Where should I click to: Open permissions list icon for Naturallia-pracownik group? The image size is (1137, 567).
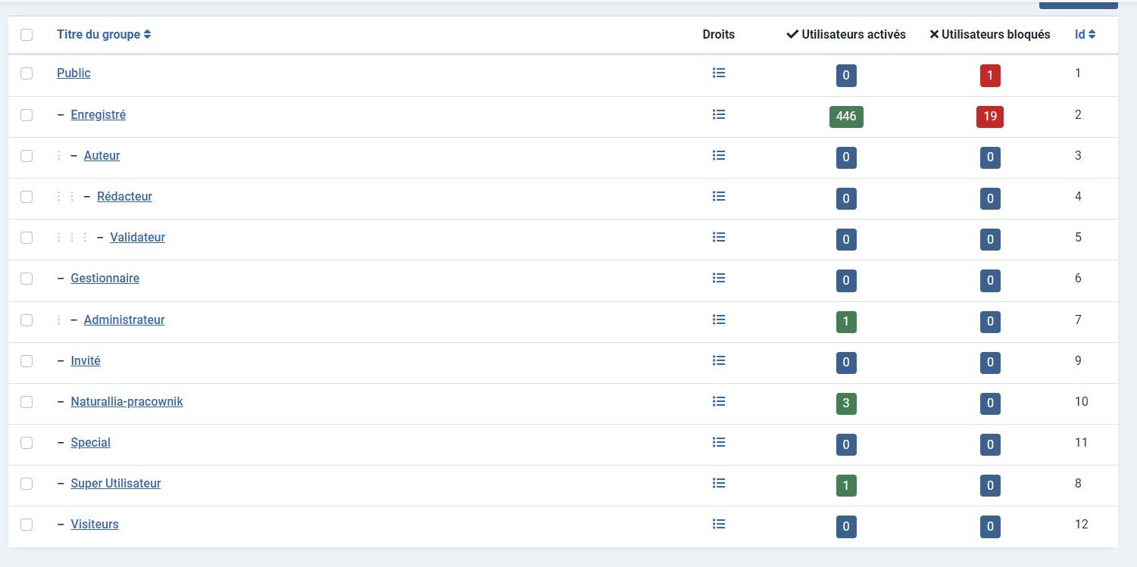click(719, 401)
